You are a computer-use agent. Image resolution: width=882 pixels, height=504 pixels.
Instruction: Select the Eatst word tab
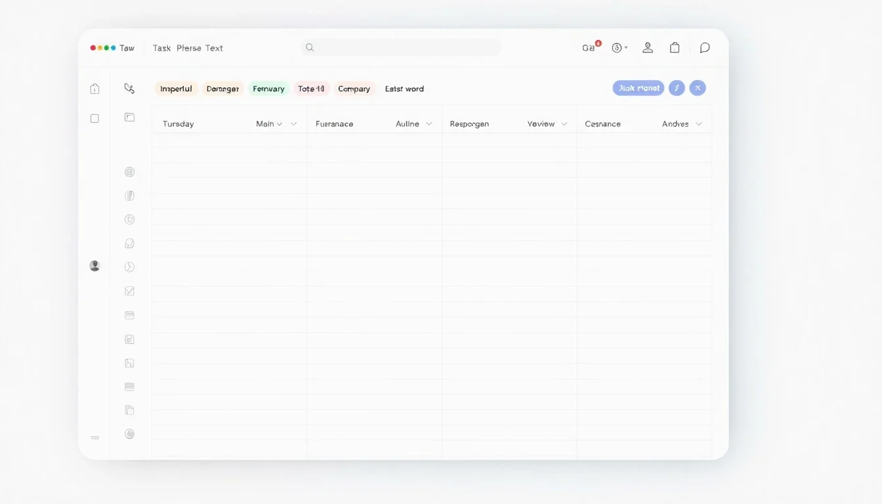[404, 89]
